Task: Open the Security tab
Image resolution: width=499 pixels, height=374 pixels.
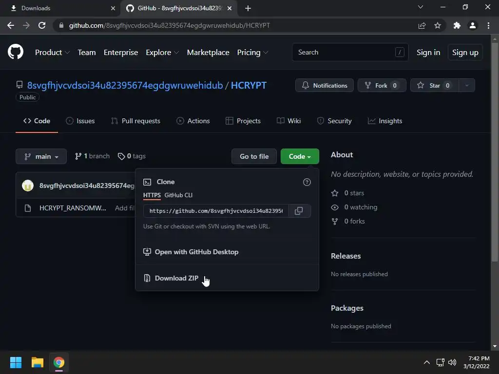Action: click(334, 121)
